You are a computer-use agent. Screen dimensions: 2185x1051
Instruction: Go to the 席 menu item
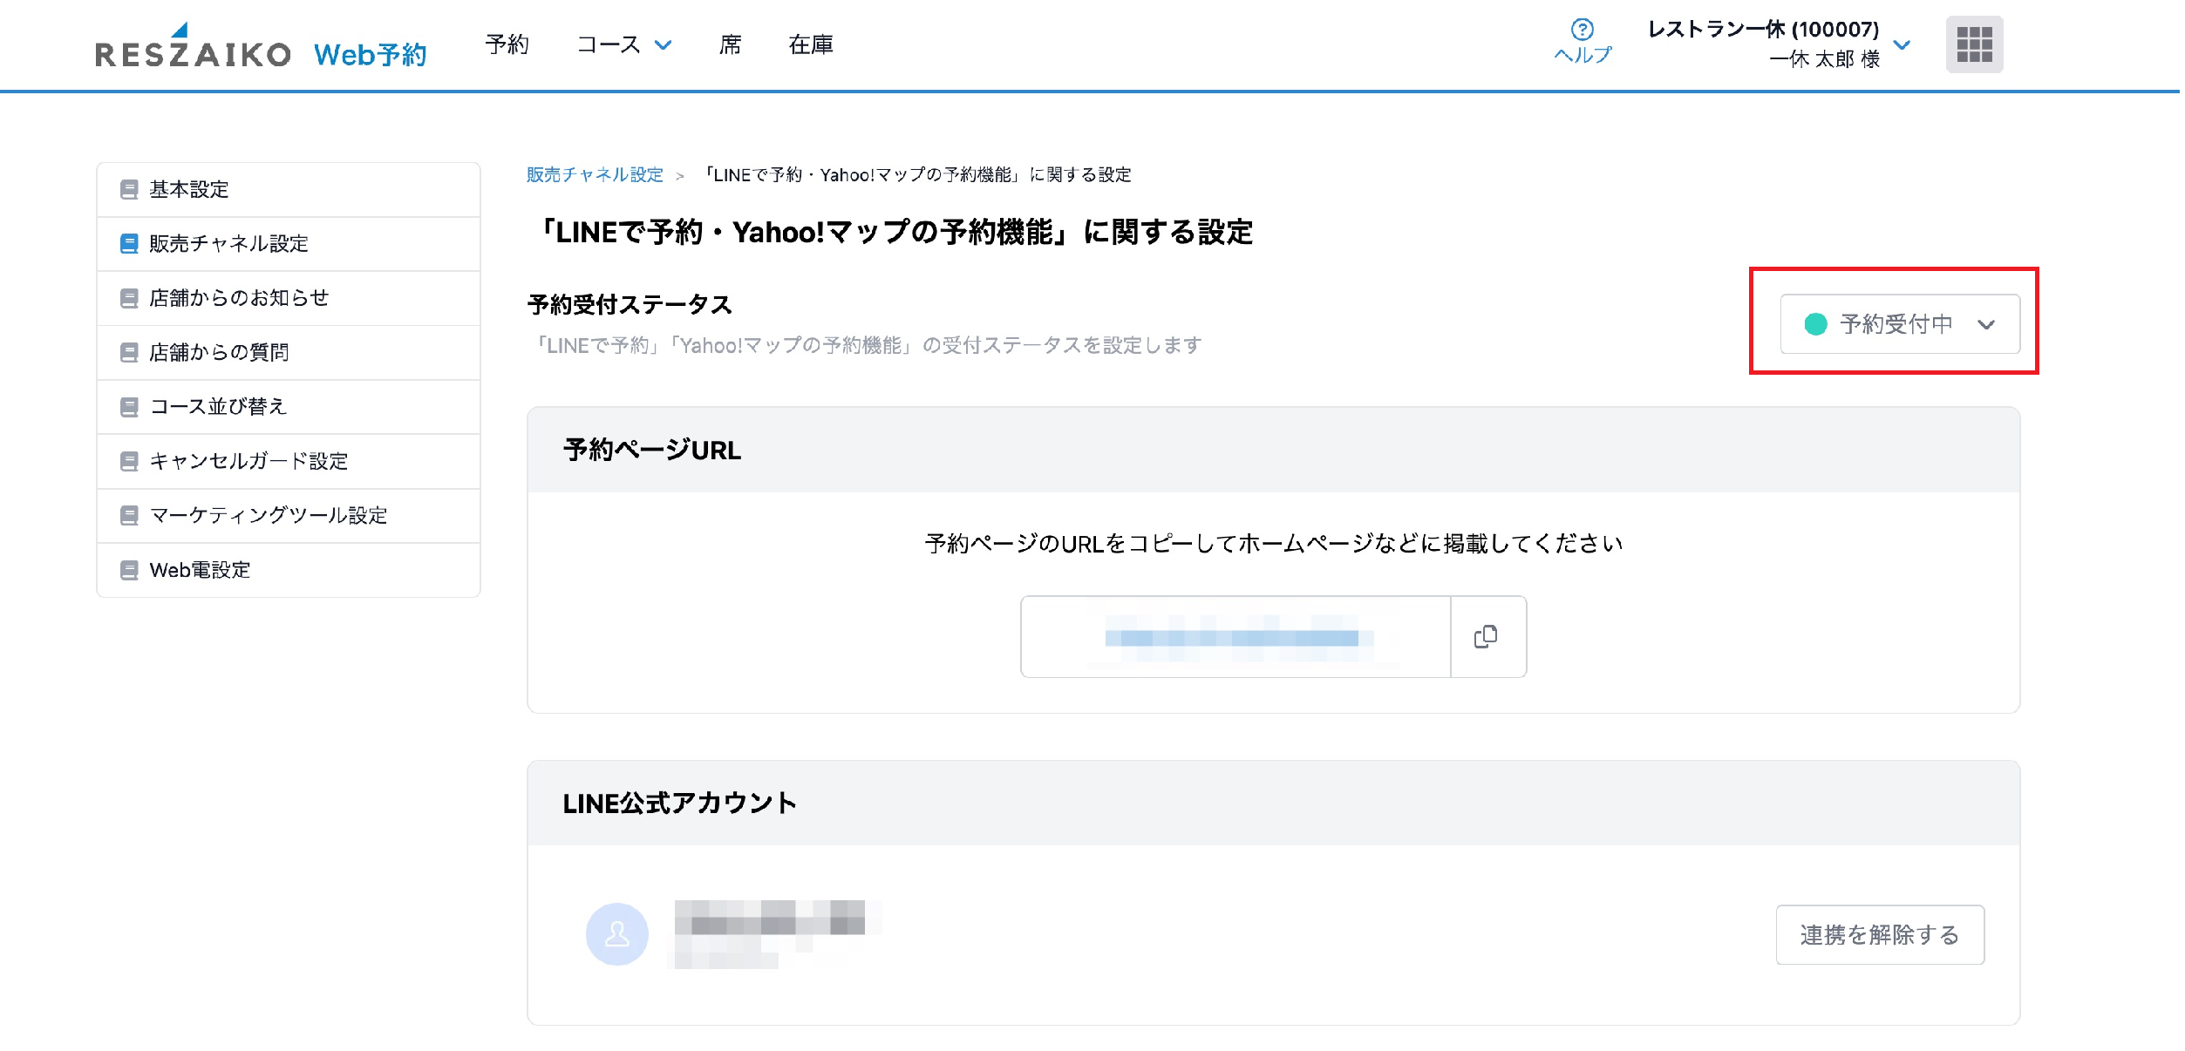730,44
